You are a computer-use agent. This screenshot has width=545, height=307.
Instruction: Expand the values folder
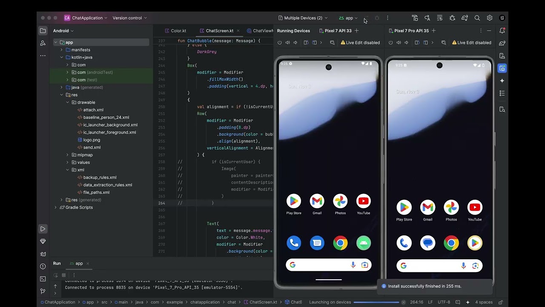(x=67, y=162)
